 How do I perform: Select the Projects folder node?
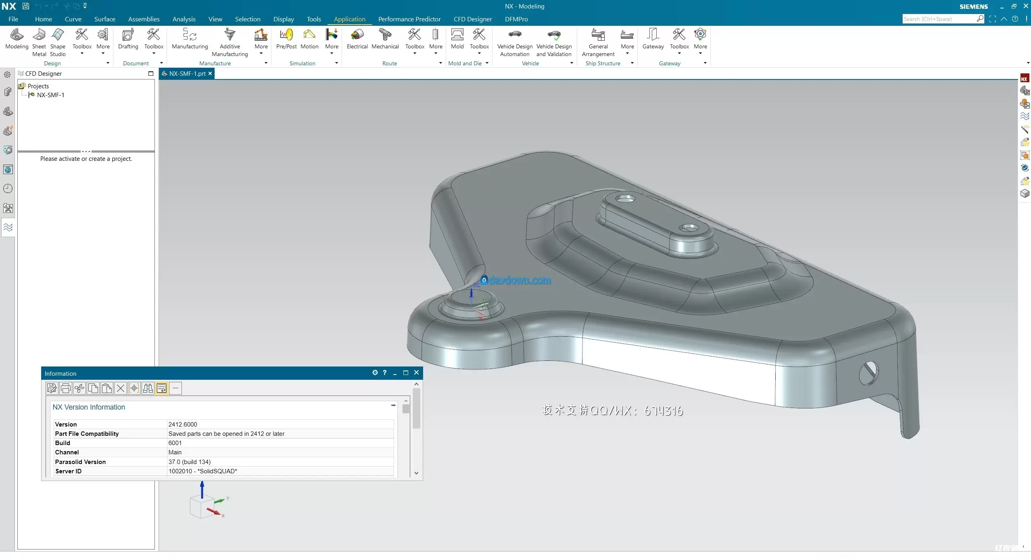click(38, 86)
